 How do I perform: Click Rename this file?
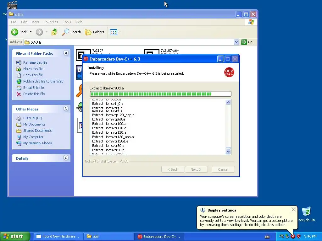35,62
